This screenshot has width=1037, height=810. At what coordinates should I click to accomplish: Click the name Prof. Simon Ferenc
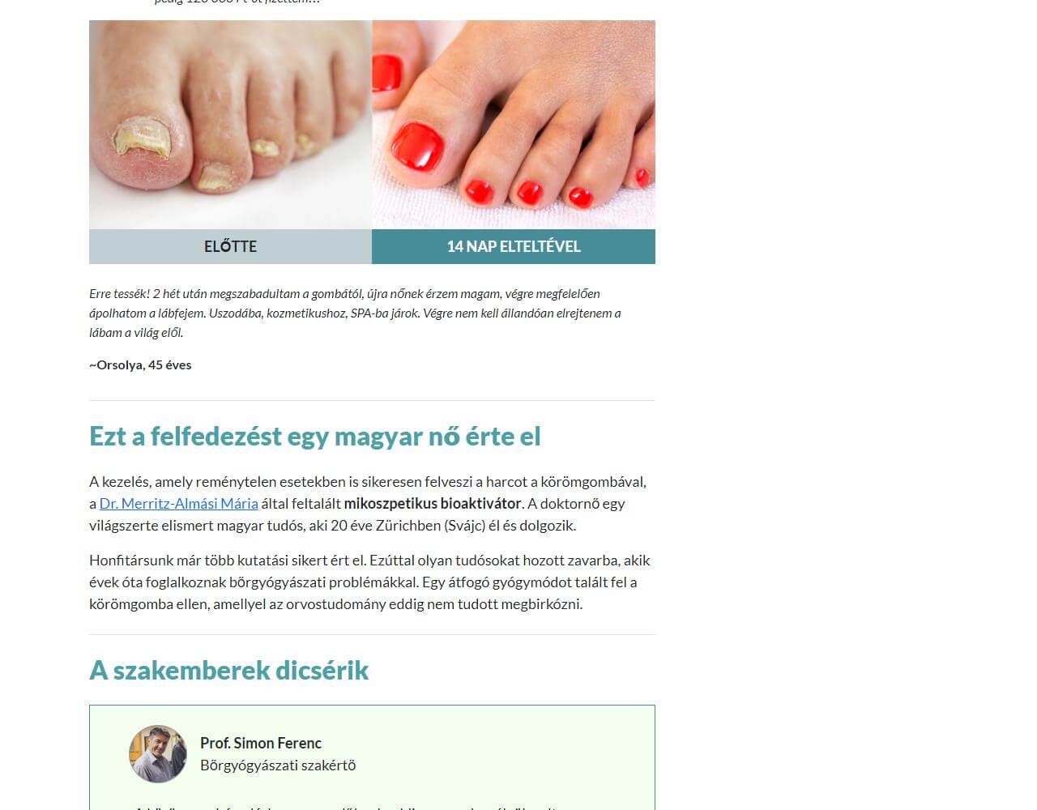tap(261, 743)
